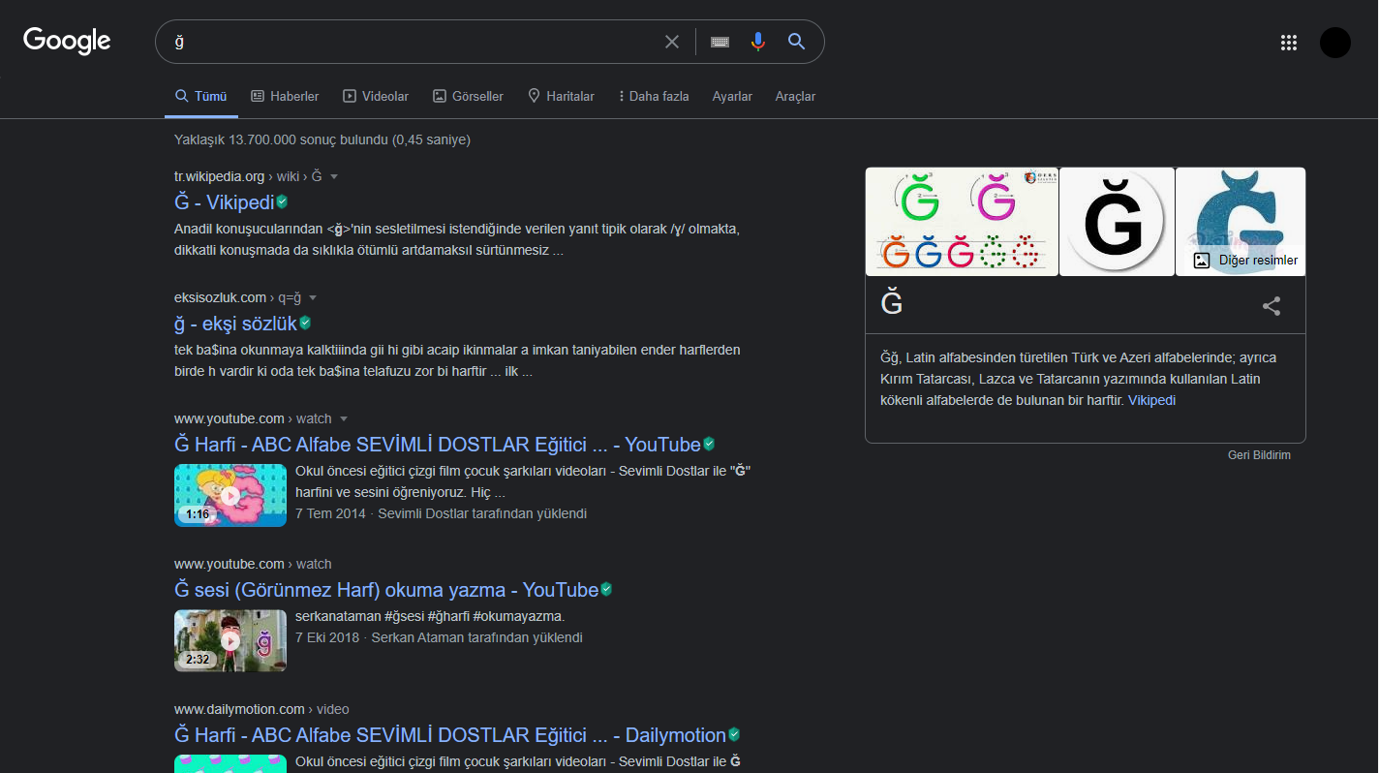Click verified shield beside Ğ - Vikipedi
1379x773 pixels.
tap(282, 201)
